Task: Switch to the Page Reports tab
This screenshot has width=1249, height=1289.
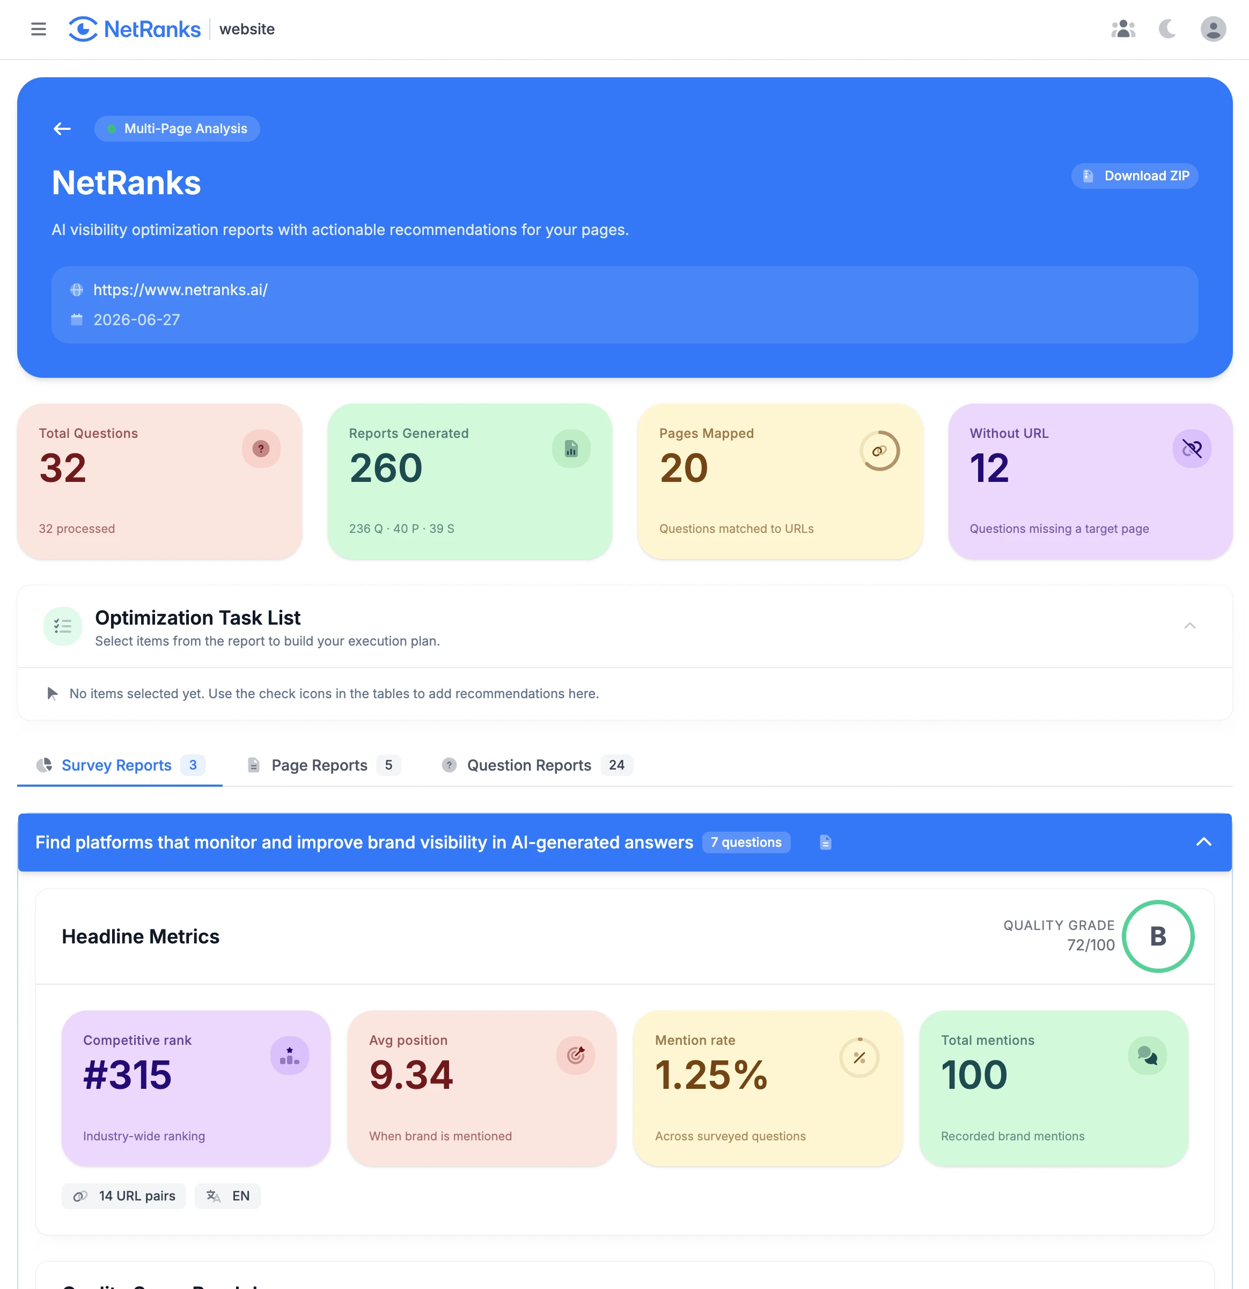Action: coord(324,765)
